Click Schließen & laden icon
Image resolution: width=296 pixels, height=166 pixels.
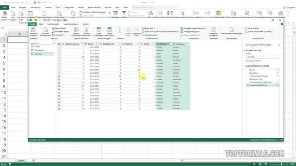click(x=33, y=30)
